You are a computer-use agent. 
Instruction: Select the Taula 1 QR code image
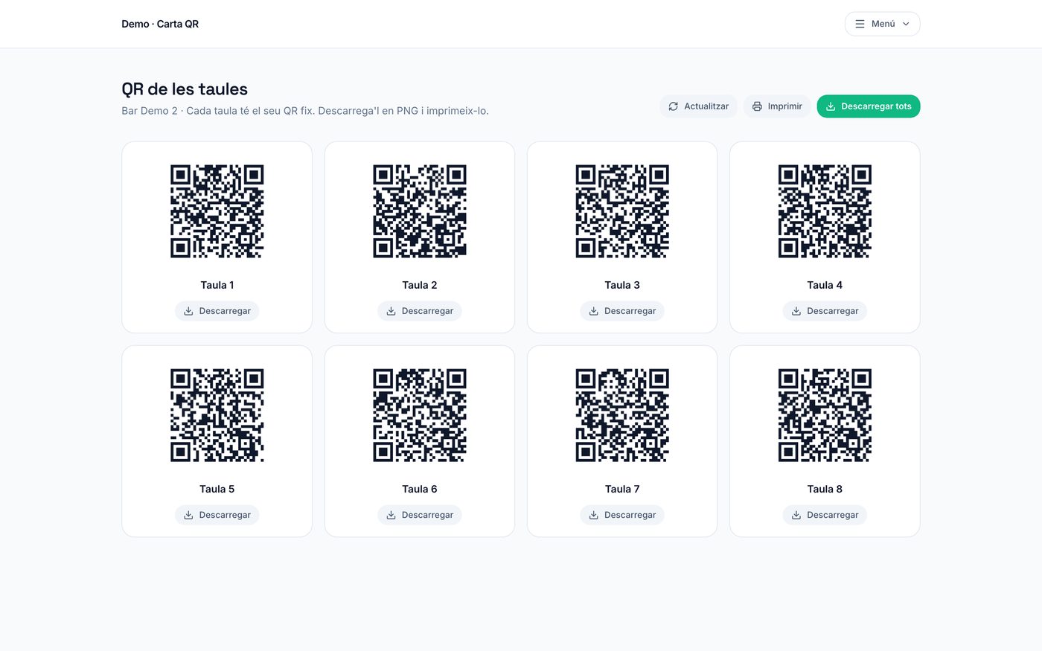point(217,211)
